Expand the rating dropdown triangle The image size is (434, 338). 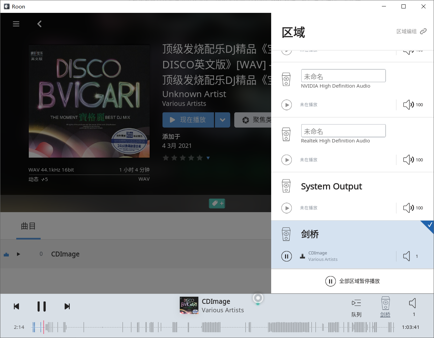[208, 158]
